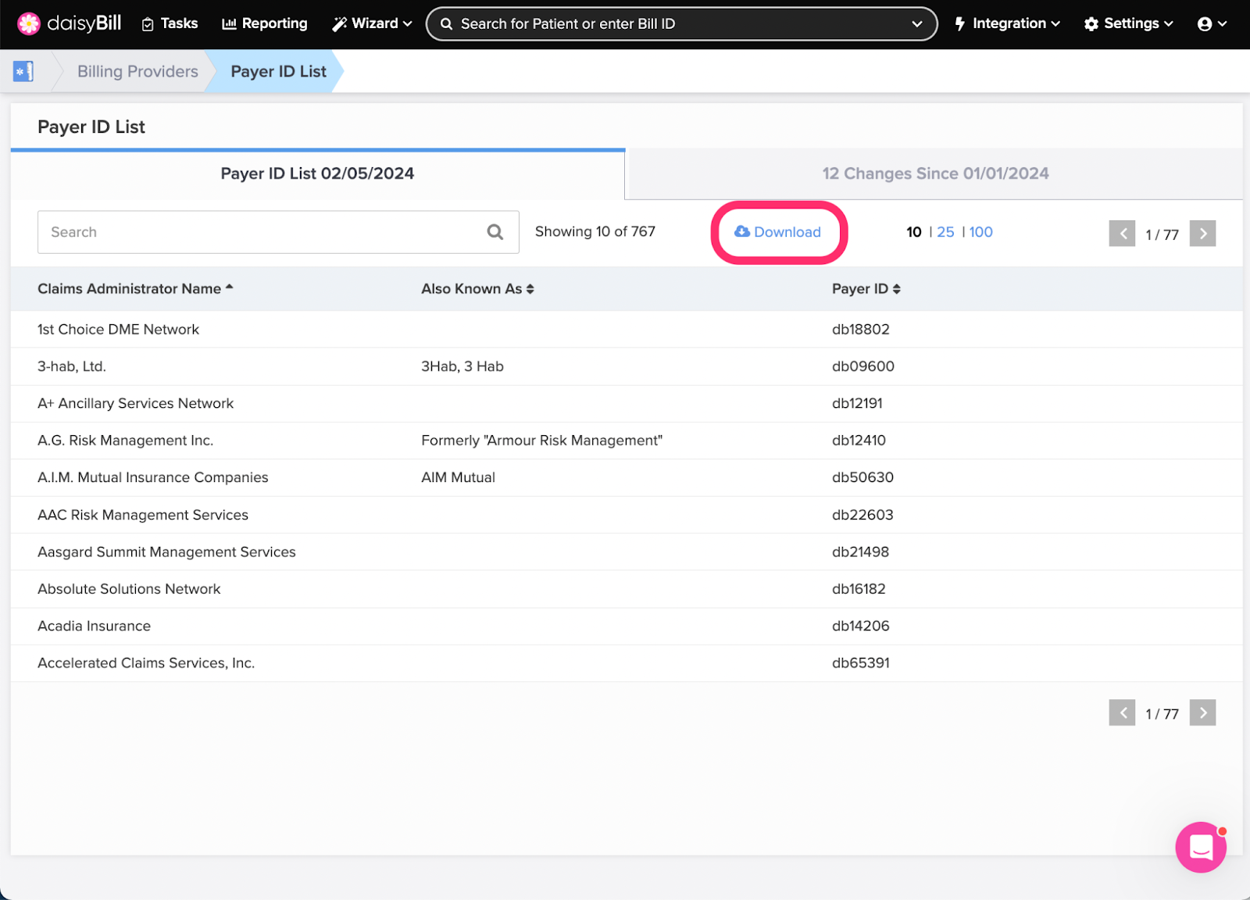The height and width of the screenshot is (900, 1250).
Task: Open the chat support bubble
Action: [x=1200, y=847]
